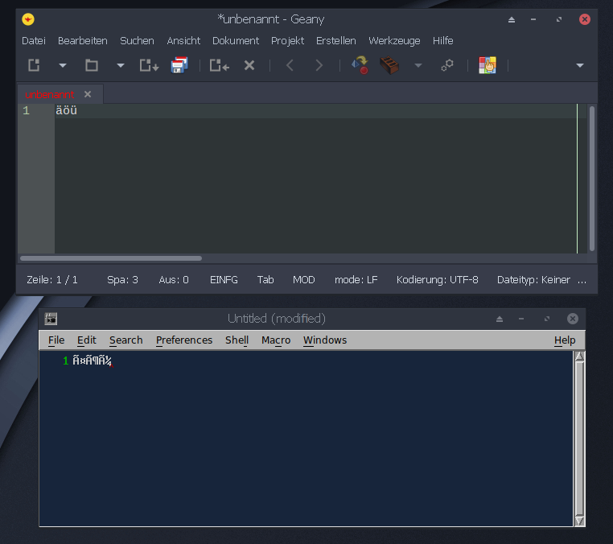The image size is (613, 544).
Task: Expand the build options dropdown arrow
Action: pos(418,66)
